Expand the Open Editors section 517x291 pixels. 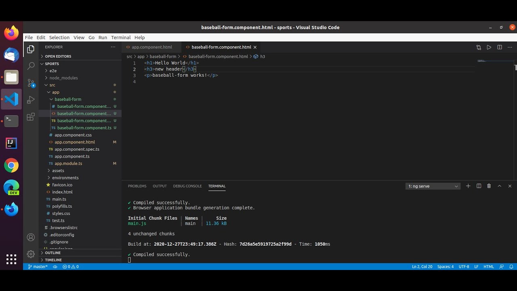coord(80,56)
